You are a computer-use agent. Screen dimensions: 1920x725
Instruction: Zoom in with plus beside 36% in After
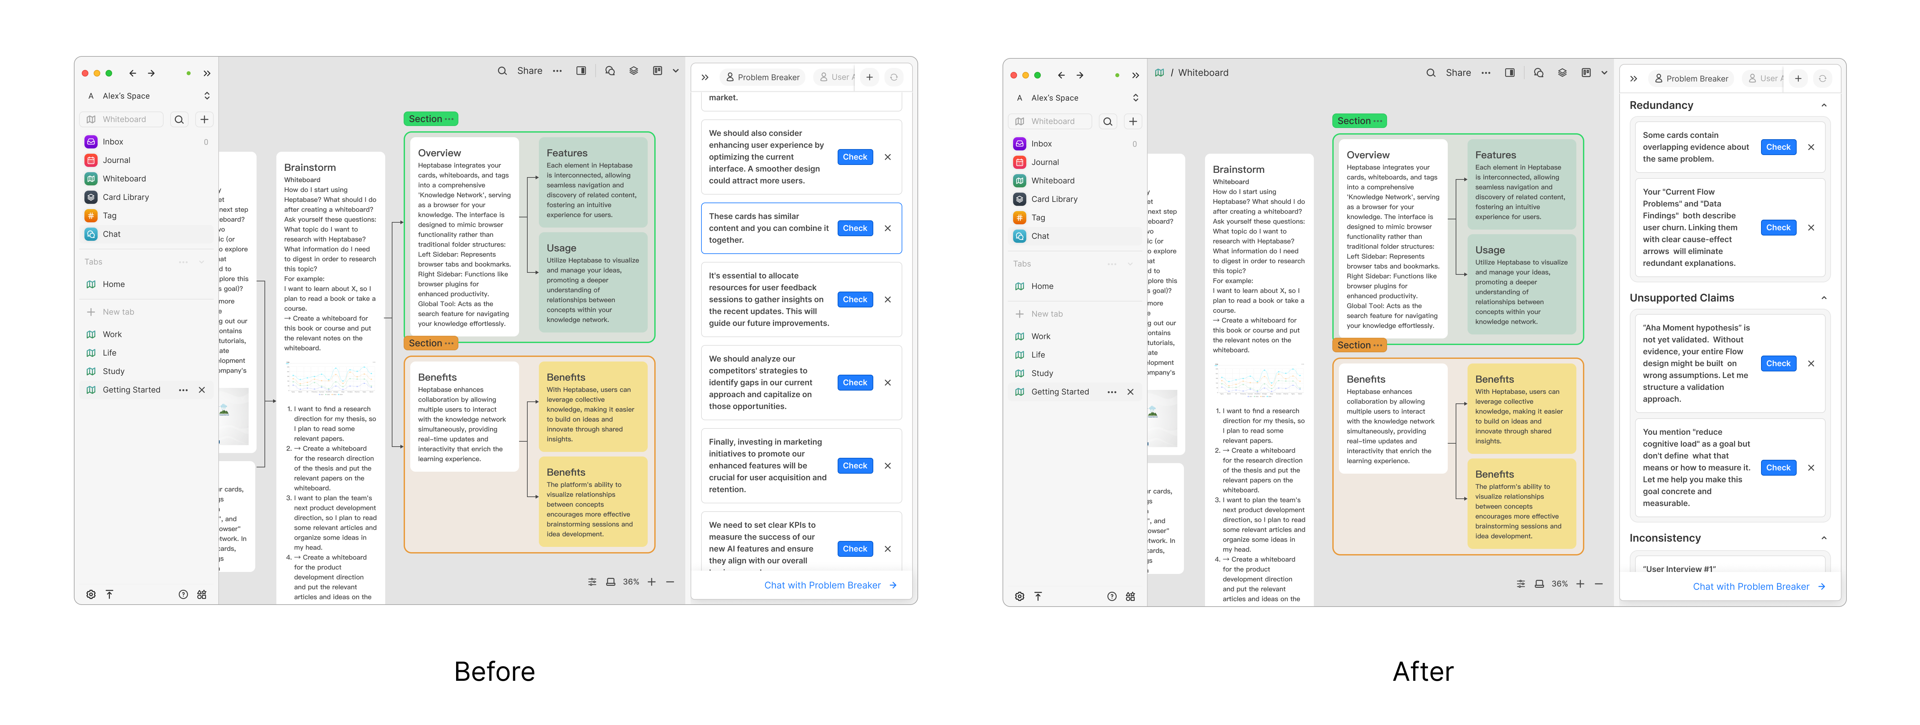[x=1580, y=584]
